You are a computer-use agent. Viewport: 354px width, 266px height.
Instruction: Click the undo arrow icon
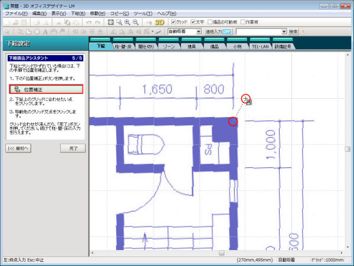(88, 22)
